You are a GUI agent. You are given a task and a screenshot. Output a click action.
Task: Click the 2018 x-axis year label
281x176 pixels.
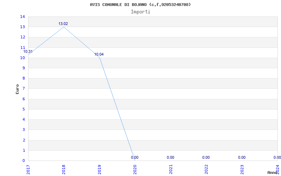click(x=64, y=169)
